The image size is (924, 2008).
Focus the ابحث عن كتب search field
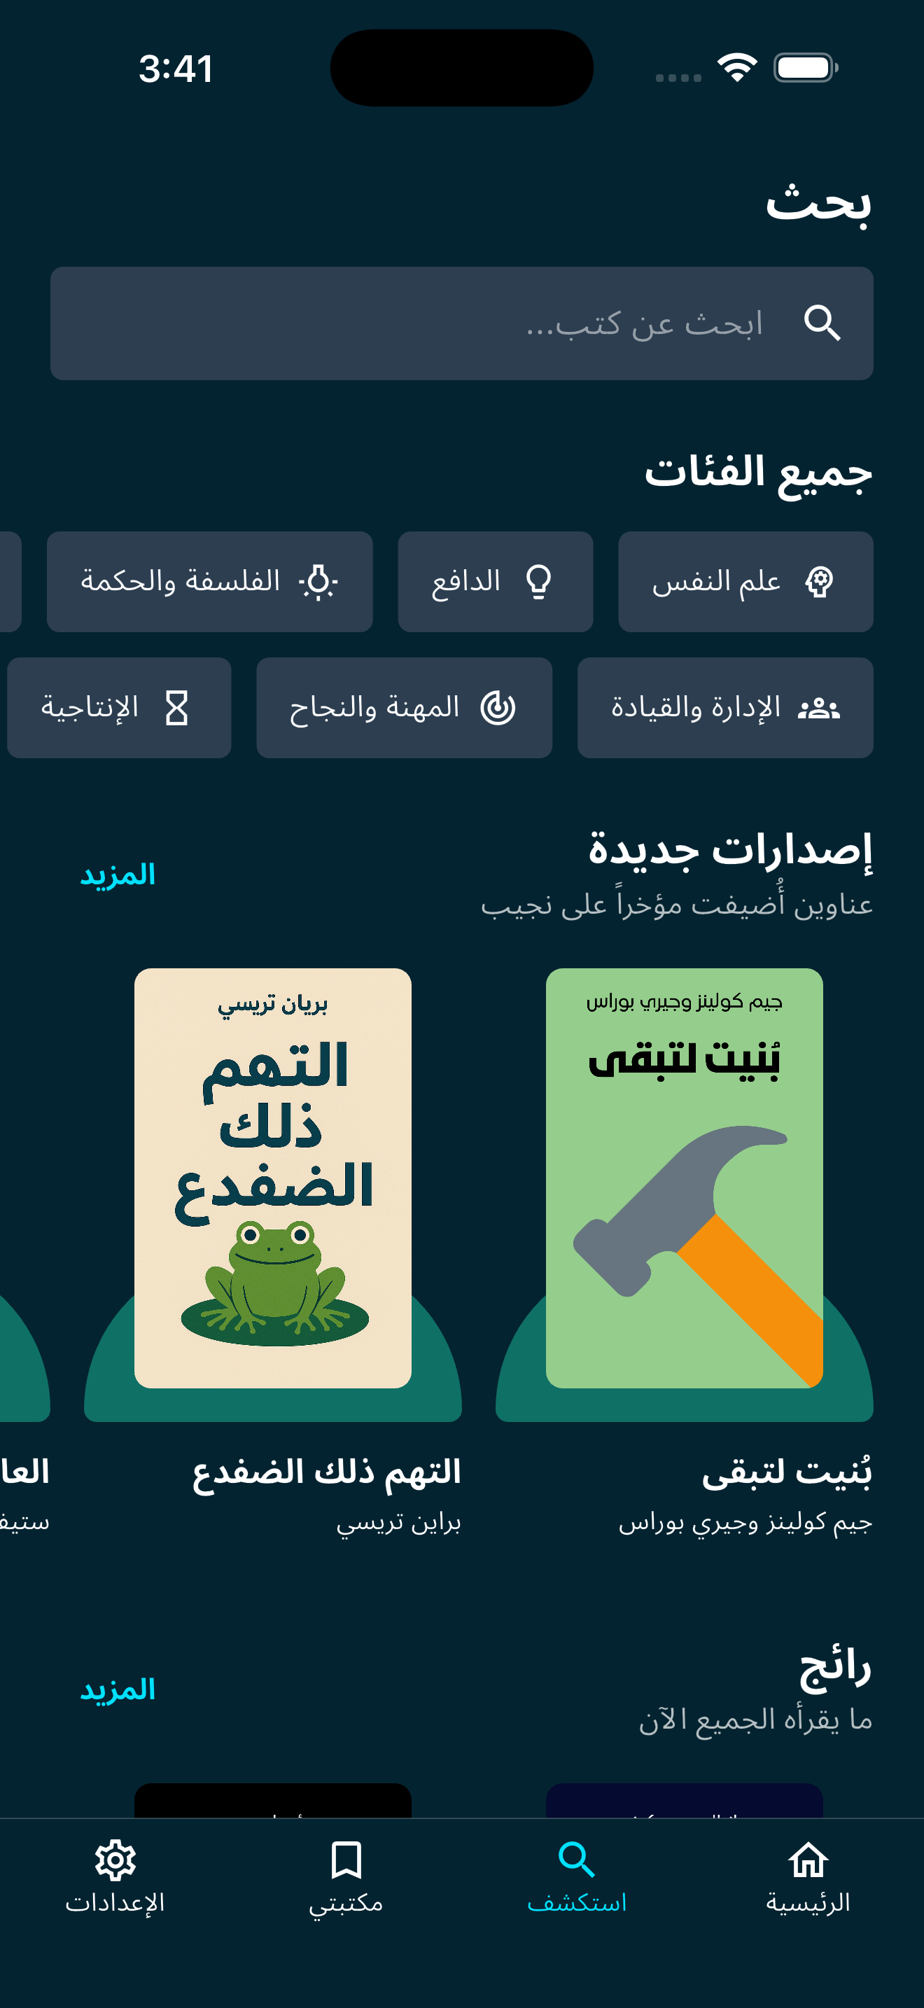point(462,323)
